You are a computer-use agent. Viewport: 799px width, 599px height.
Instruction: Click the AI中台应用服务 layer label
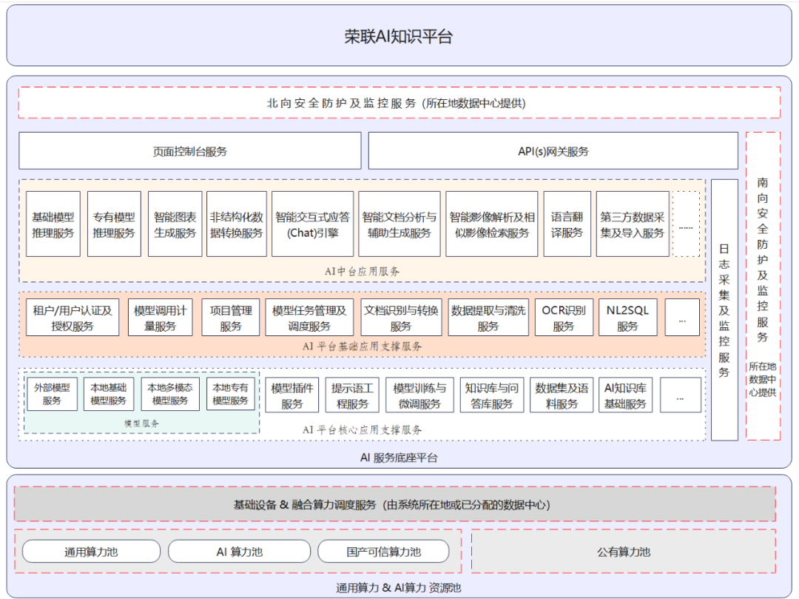click(x=362, y=271)
